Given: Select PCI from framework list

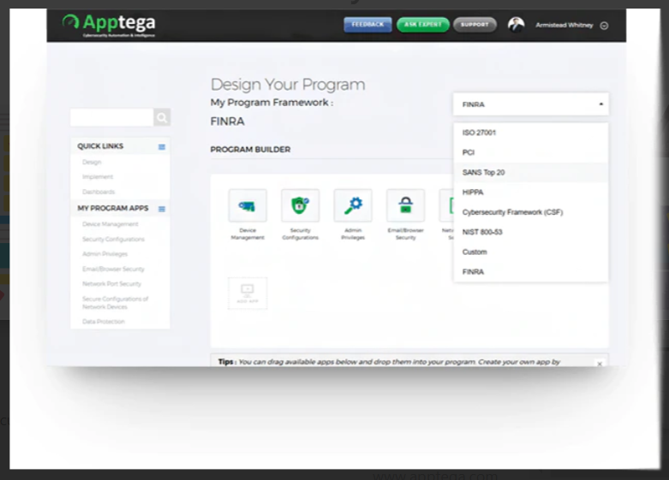Looking at the screenshot, I should [531, 152].
